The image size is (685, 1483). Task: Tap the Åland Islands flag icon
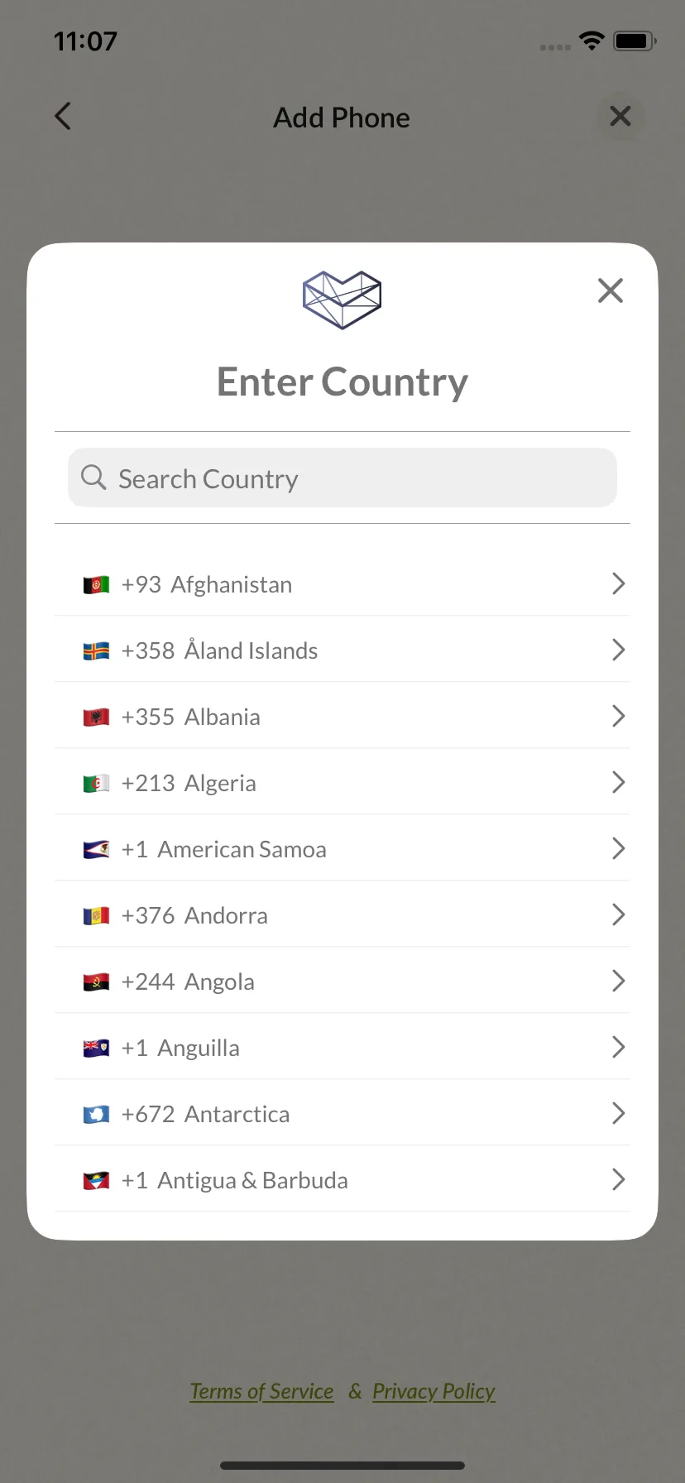96,651
